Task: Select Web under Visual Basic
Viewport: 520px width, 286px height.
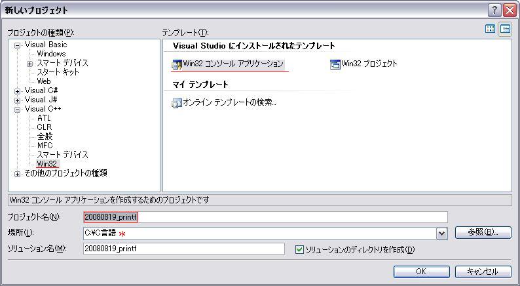Action: point(44,81)
